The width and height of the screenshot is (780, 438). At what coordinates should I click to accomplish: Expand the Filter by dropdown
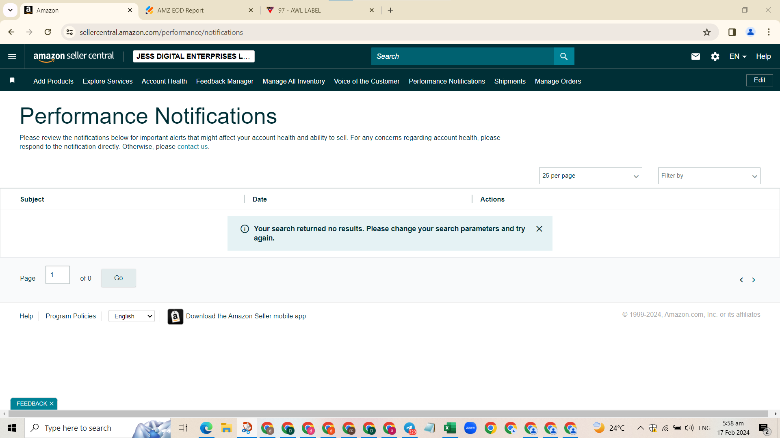pyautogui.click(x=709, y=176)
